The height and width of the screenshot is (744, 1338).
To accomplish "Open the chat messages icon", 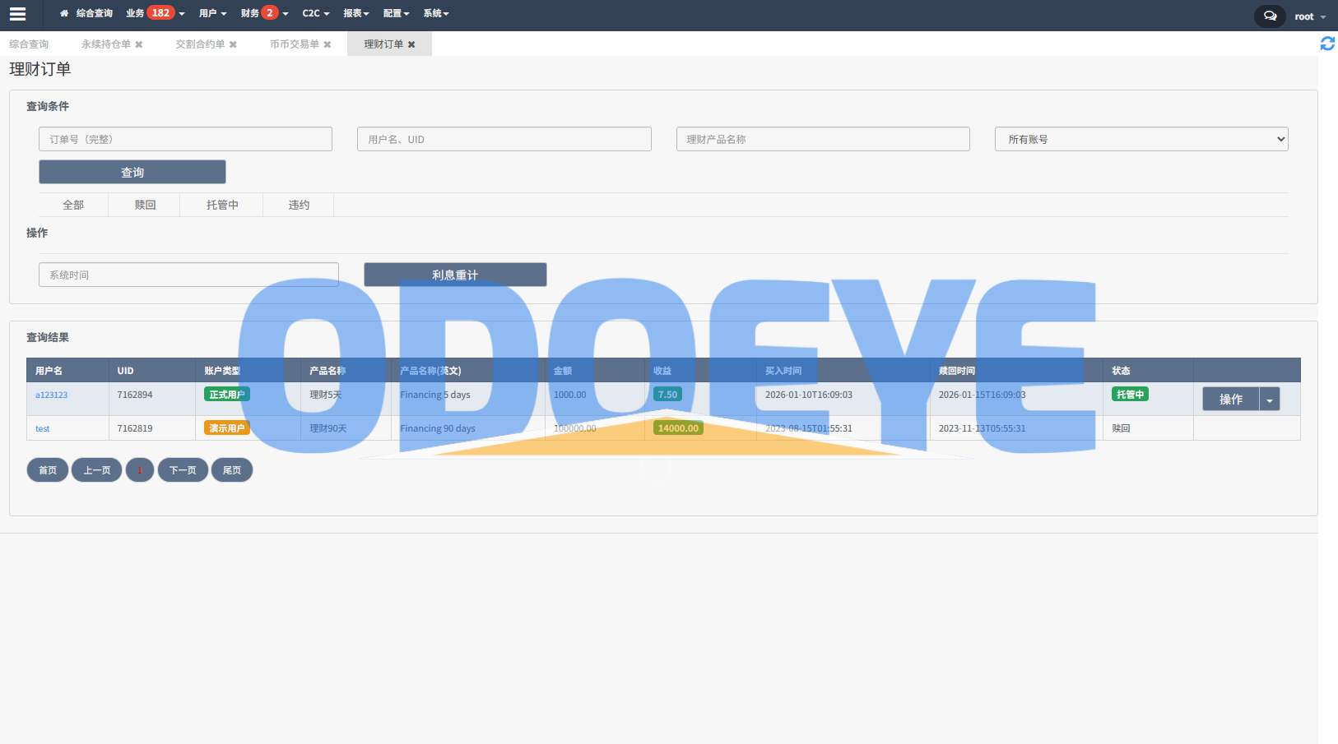I will click(1270, 16).
